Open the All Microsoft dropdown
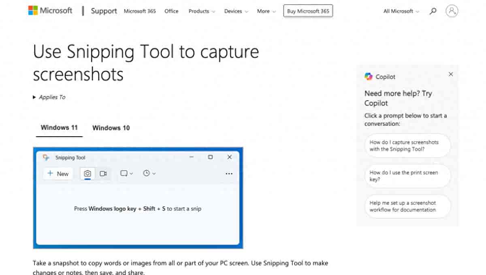486x275 pixels. pos(401,11)
